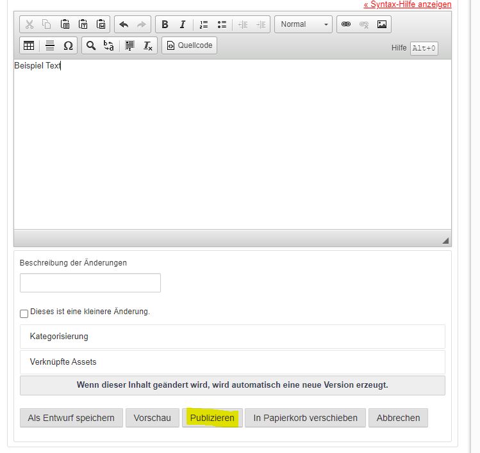Open the special character Omega icon
This screenshot has height=453, width=480.
68,45
